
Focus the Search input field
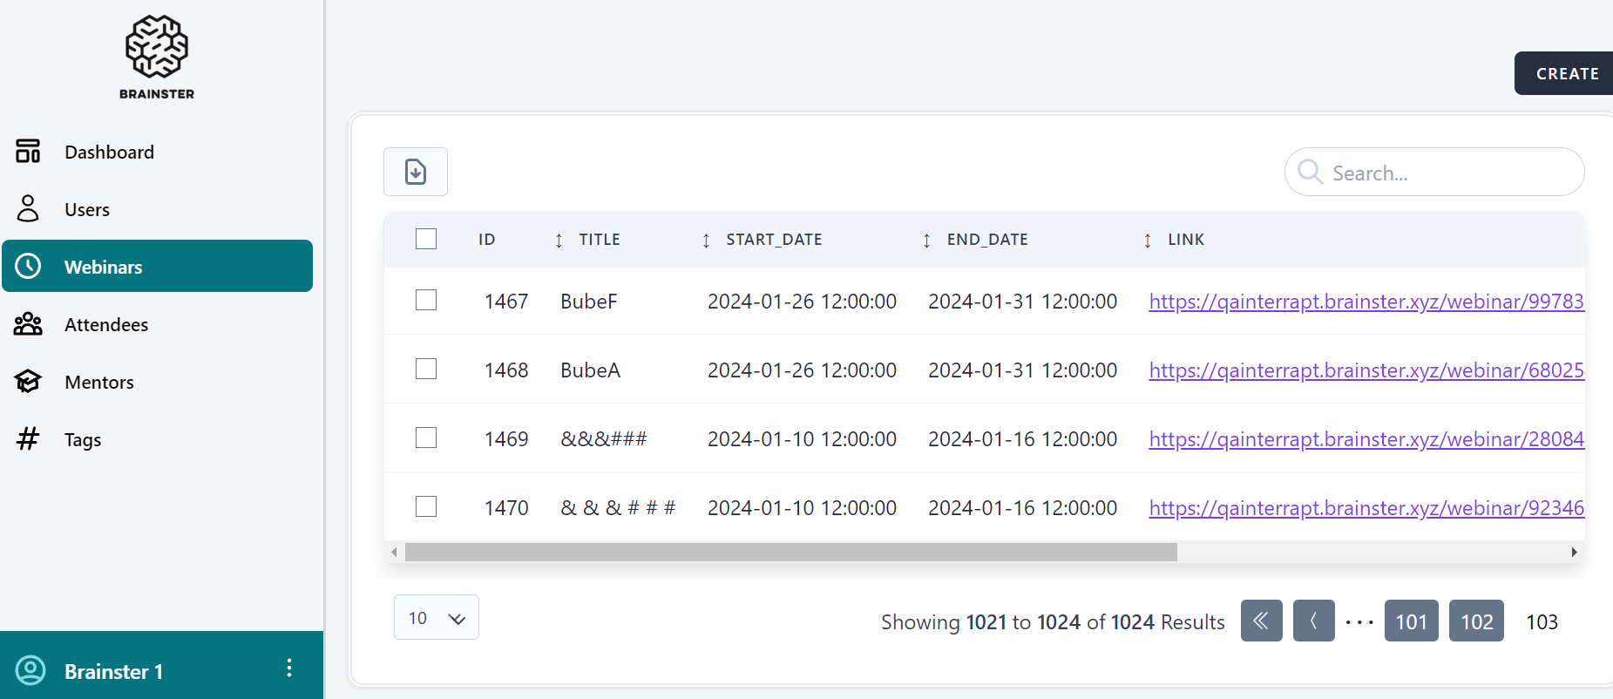(1447, 173)
